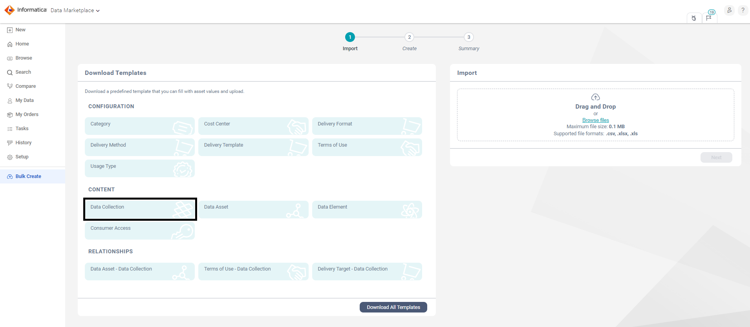This screenshot has width=750, height=327.
Task: Download the Data Asset content template
Action: point(253,209)
